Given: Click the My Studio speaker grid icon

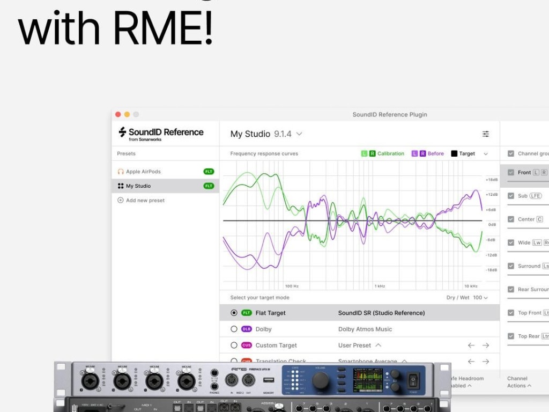Looking at the screenshot, I should coord(121,186).
